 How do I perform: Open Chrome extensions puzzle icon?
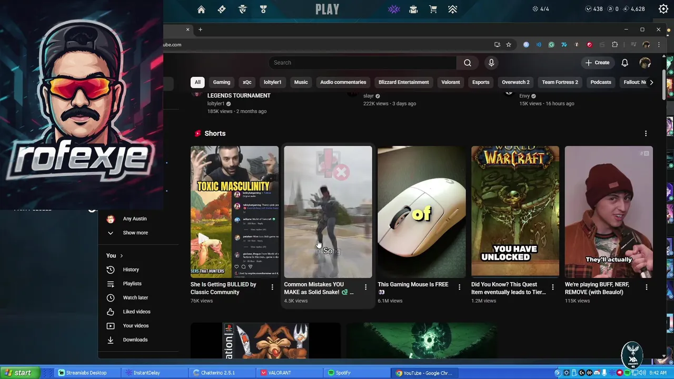(x=614, y=45)
